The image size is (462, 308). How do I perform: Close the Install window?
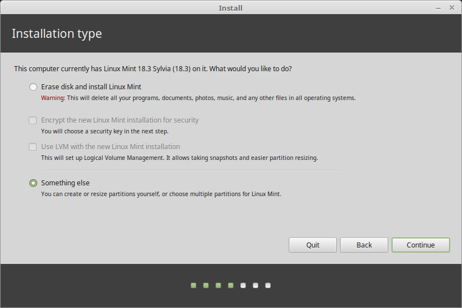coord(451,8)
